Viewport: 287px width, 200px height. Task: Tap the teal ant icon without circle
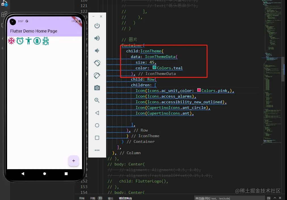[46, 41]
